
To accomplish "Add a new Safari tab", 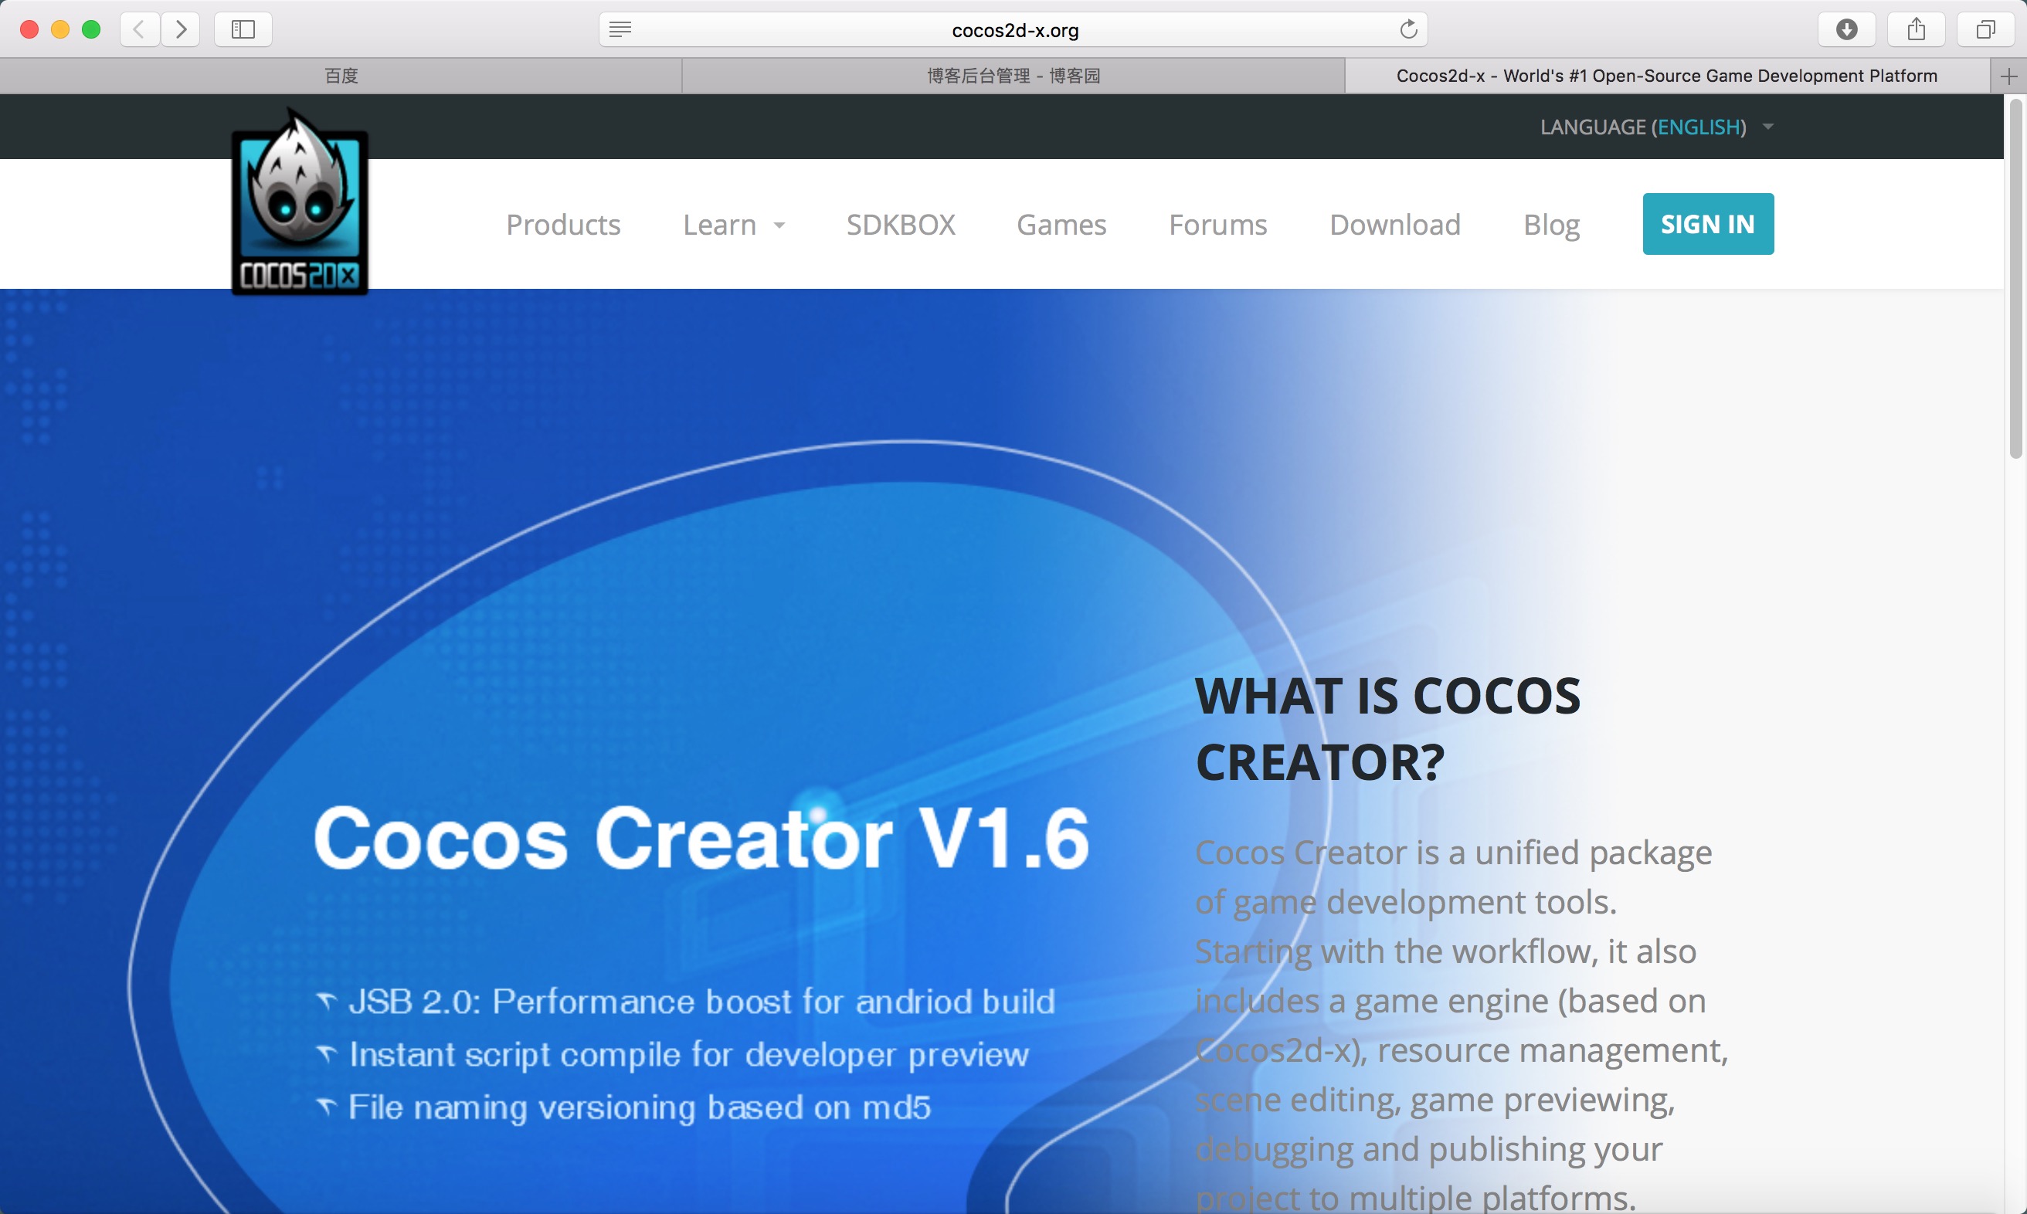I will [2008, 76].
